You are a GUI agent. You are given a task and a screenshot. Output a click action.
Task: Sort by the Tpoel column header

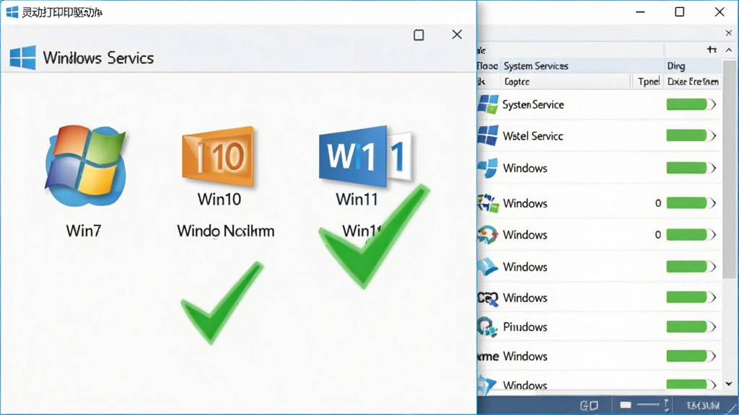[649, 81]
